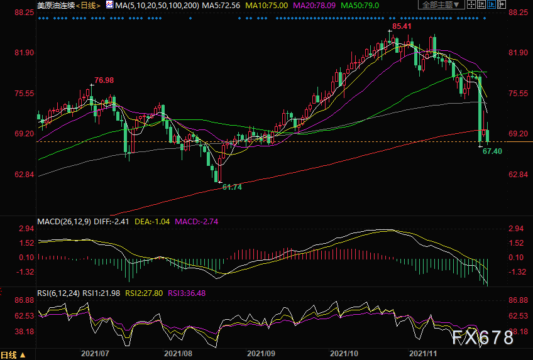The width and height of the screenshot is (533, 360).
Task: Click the RSI(6,12,24) indicator label
Action: [x=59, y=293]
